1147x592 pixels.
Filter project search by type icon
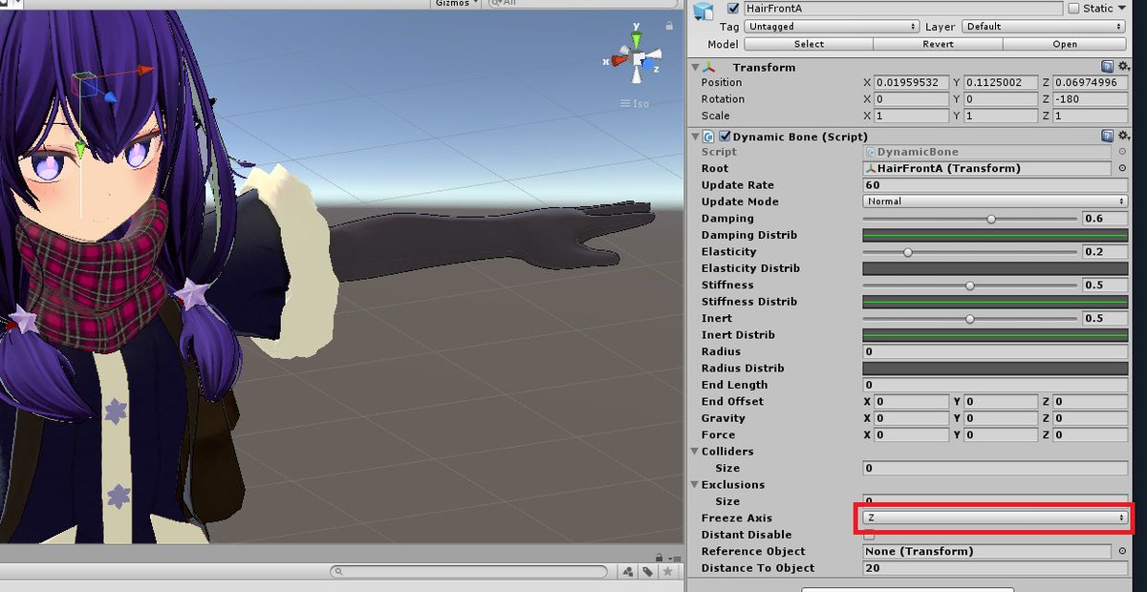[628, 572]
